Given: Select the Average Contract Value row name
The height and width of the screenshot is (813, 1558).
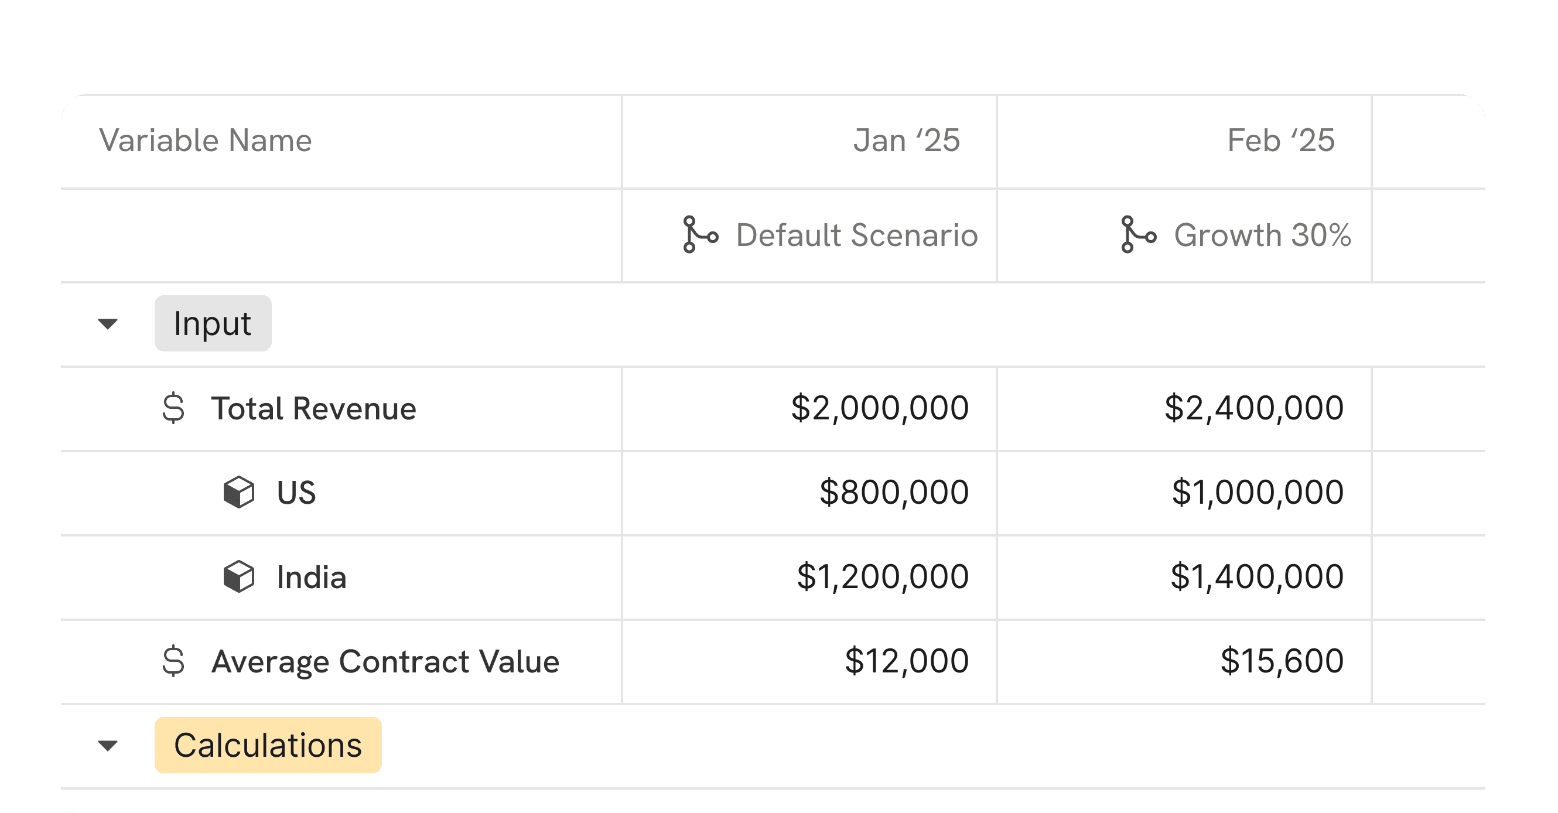Looking at the screenshot, I should tap(385, 661).
